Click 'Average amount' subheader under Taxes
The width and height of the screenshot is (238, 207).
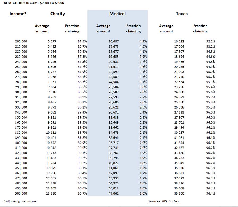pos(166,28)
